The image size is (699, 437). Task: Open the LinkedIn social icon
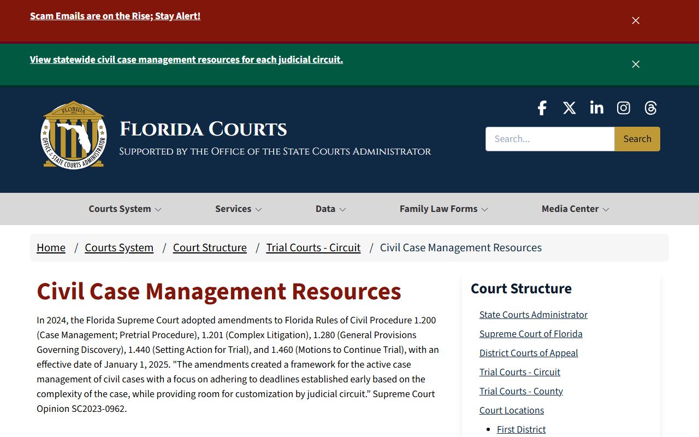pos(596,108)
